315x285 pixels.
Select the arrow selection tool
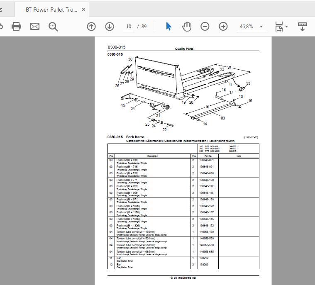(x=168, y=27)
